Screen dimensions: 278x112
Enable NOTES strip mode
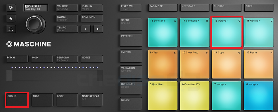pos(92,59)
